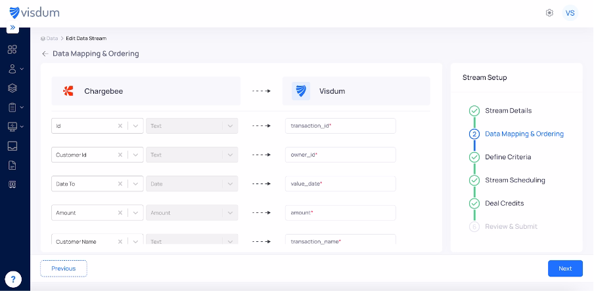Open the user profile icon in sidebar
This screenshot has height=291, width=594.
[x=12, y=69]
